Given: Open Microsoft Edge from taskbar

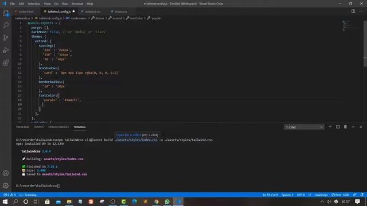Looking at the screenshot, I should 135,201.
